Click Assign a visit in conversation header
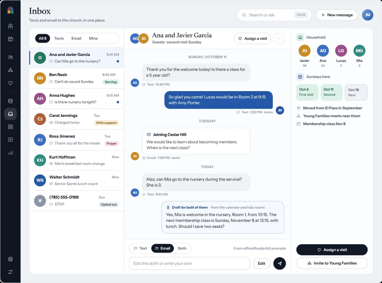Viewport: 382px width, 283px height. pyautogui.click(x=252, y=39)
